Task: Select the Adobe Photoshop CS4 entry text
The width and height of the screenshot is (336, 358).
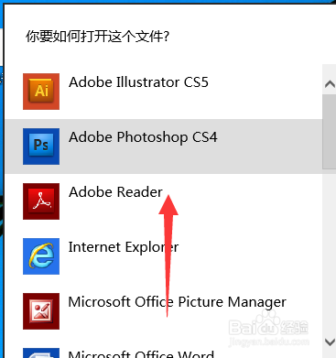Action: [x=143, y=137]
